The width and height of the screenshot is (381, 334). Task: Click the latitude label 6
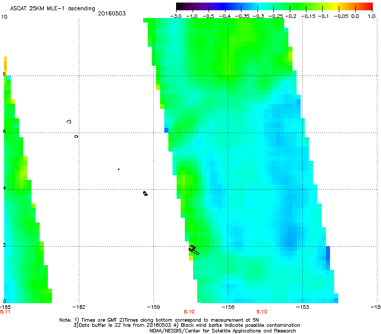4,131
